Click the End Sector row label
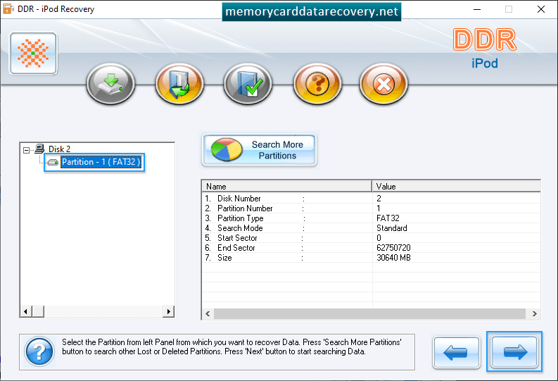This screenshot has width=558, height=381. coord(236,248)
